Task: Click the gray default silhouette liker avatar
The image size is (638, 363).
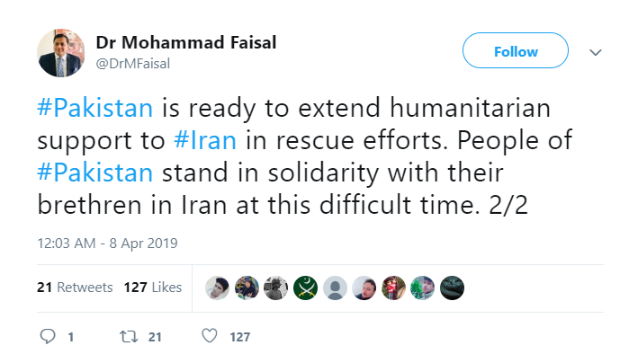Action: click(335, 288)
